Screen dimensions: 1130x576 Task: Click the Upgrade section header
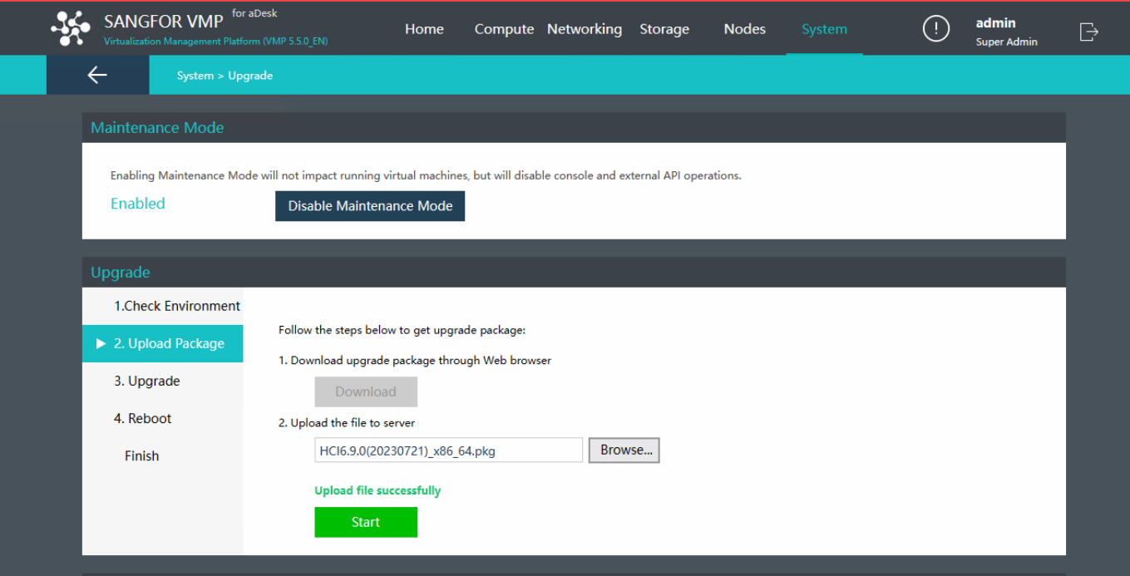tap(574, 272)
